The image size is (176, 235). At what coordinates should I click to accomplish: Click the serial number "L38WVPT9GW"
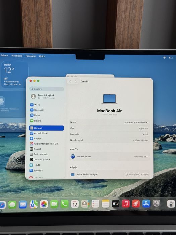point(141,140)
